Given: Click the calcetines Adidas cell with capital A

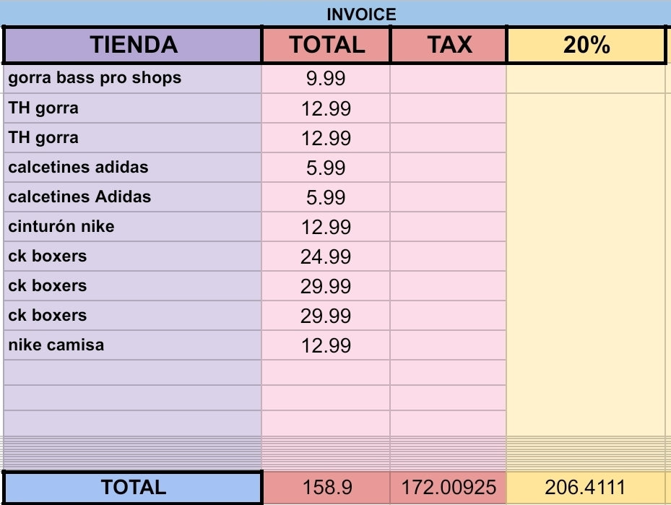Looking at the screenshot, I should 133,197.
